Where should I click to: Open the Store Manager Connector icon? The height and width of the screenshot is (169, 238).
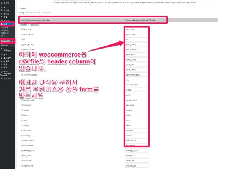click(x=2, y=72)
